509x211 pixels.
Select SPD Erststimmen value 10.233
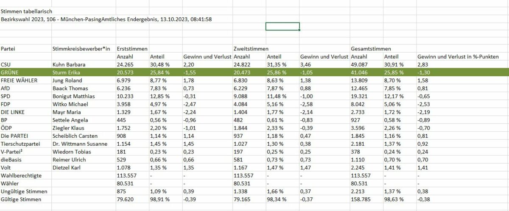[x=125, y=96]
